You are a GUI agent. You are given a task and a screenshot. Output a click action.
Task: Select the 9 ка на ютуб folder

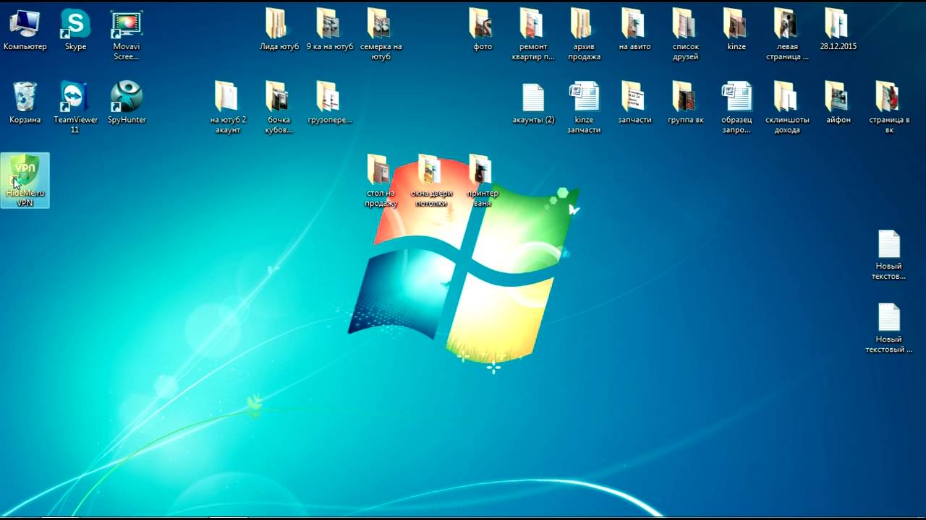(x=330, y=30)
